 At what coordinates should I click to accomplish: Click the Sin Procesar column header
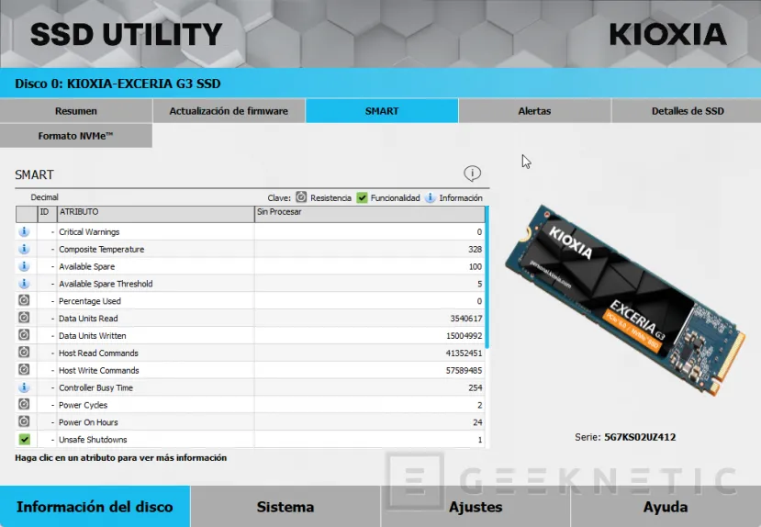pyautogui.click(x=369, y=214)
